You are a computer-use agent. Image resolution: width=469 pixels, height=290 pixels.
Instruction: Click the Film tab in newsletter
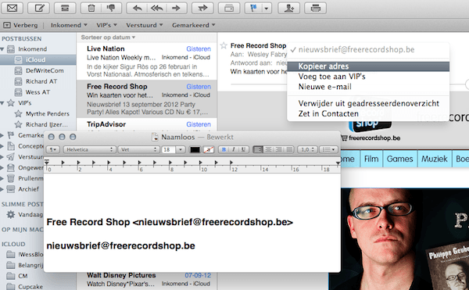(371, 159)
